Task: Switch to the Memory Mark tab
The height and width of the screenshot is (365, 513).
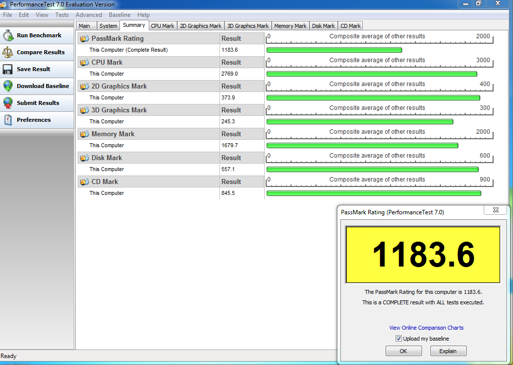Action: point(290,26)
